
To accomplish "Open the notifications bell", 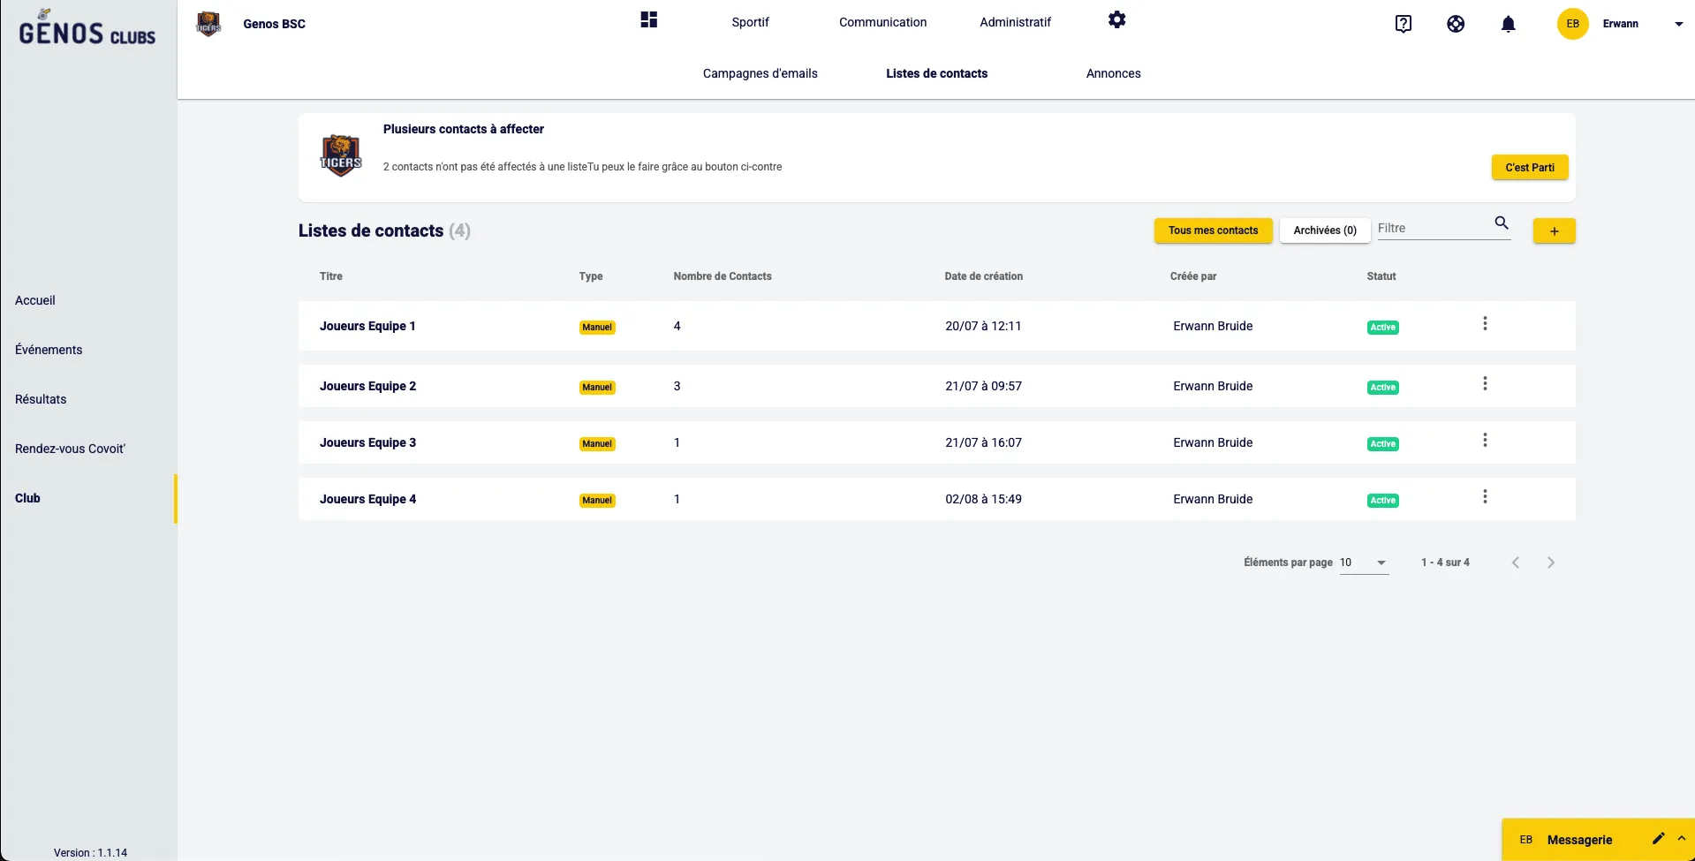I will click(1508, 24).
